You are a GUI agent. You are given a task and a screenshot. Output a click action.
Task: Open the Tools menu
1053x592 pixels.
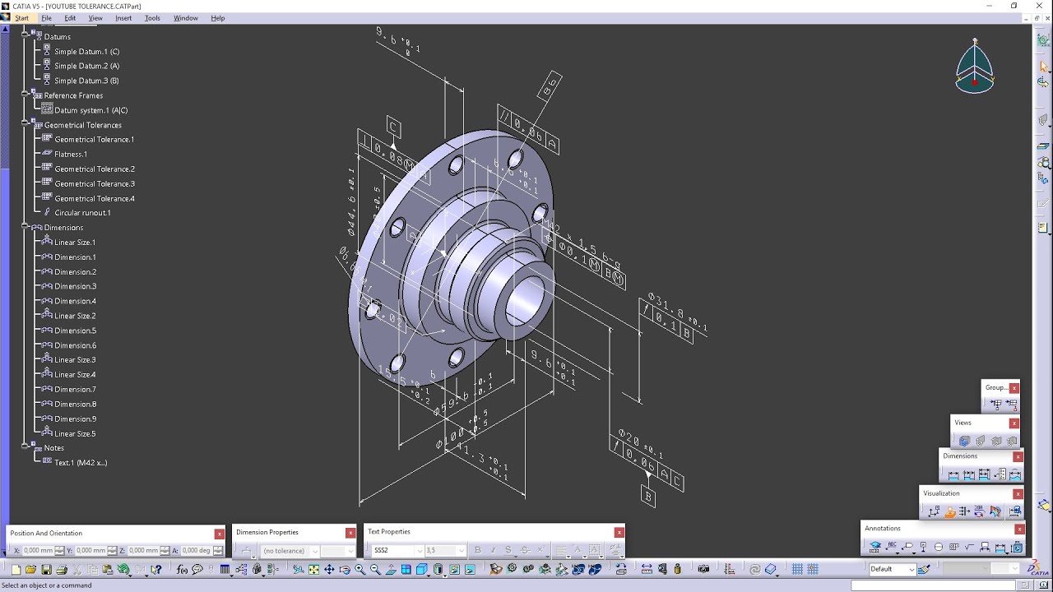pos(152,18)
